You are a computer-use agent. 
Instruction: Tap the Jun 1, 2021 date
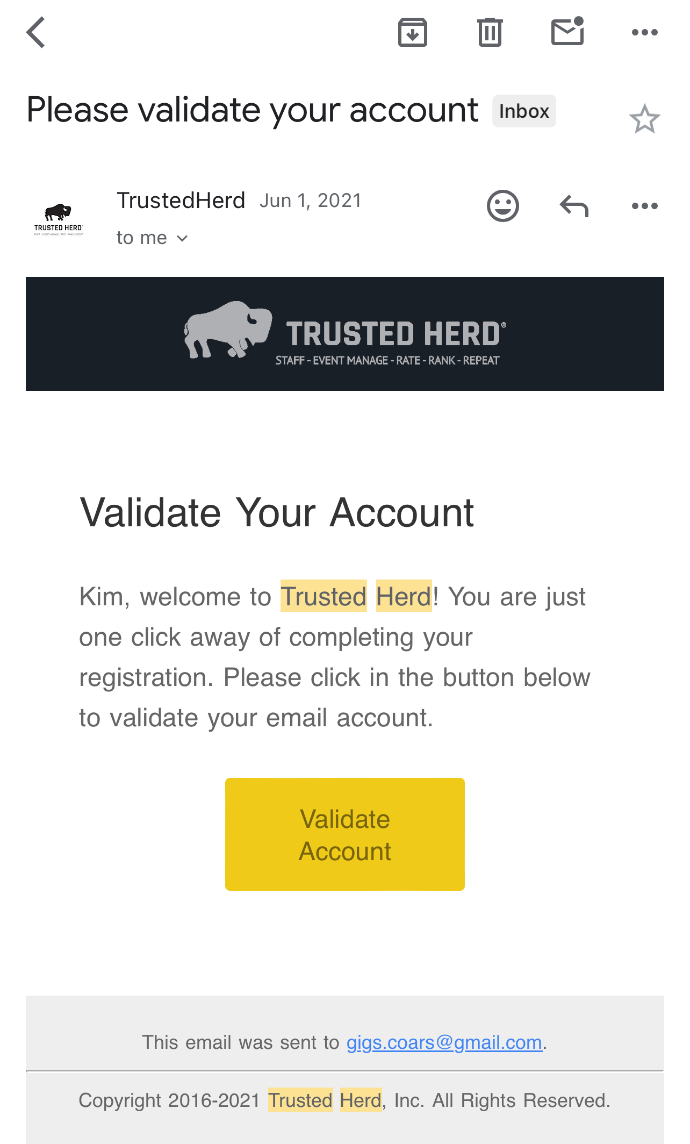(311, 201)
